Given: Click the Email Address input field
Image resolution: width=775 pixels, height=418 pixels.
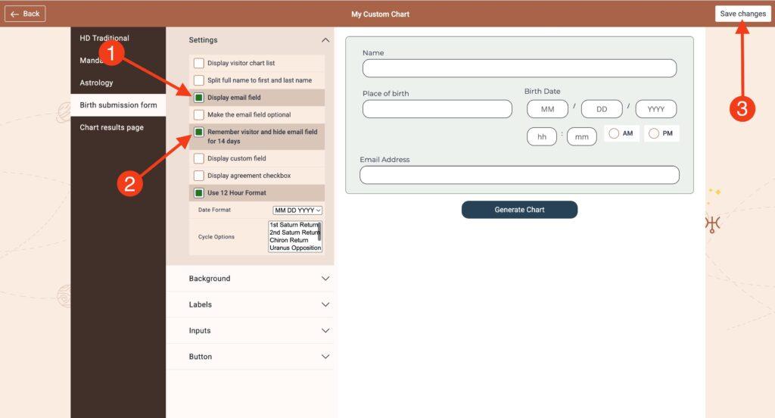Looking at the screenshot, I should pyautogui.click(x=519, y=175).
